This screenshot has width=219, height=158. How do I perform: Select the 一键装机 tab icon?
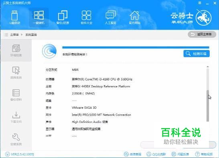39,17
